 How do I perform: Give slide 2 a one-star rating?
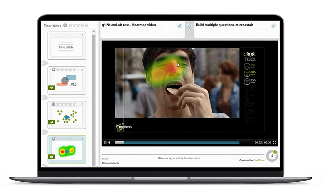(x=58, y=70)
